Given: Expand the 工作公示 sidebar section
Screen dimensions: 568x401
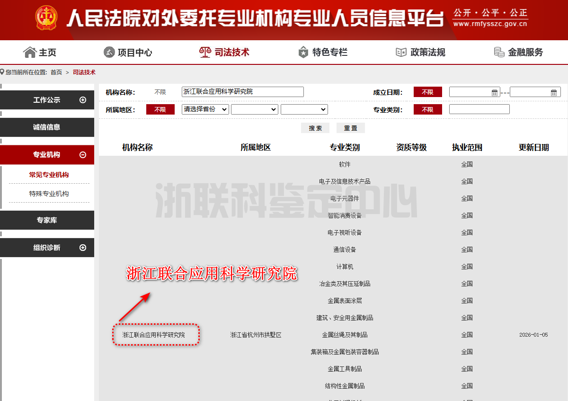Looking at the screenshot, I should 83,100.
